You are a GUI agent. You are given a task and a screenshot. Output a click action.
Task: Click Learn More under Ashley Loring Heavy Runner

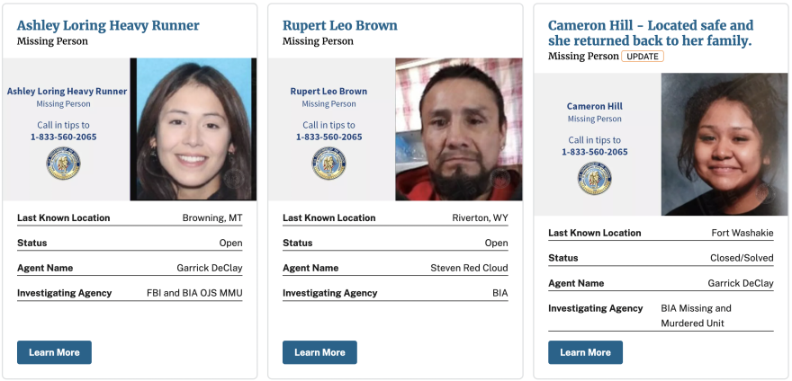55,352
